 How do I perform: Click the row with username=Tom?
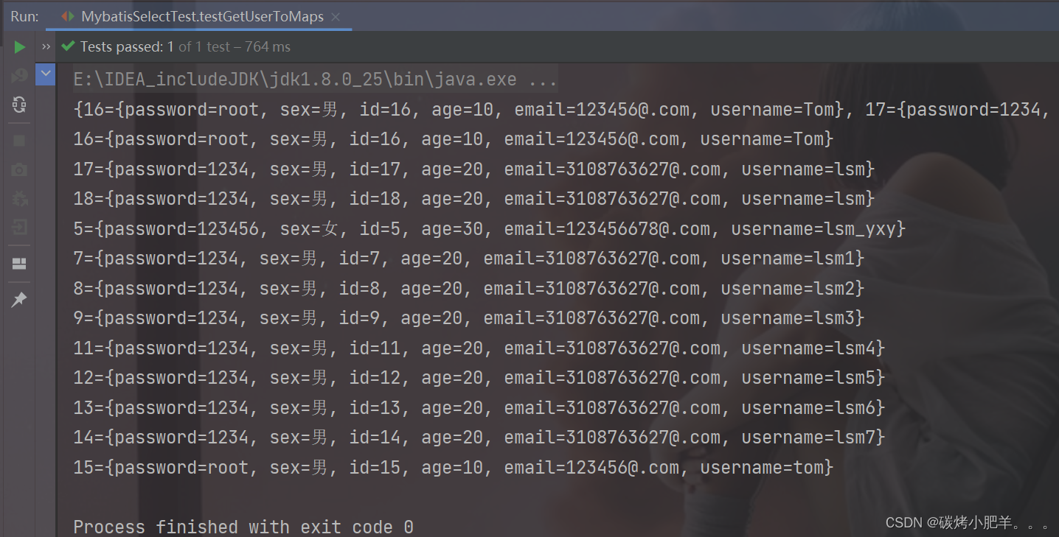(x=454, y=139)
